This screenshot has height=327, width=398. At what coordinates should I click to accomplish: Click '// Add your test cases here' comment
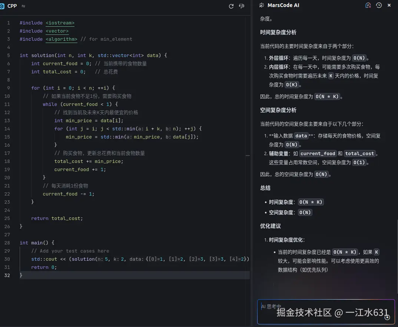coord(70,251)
